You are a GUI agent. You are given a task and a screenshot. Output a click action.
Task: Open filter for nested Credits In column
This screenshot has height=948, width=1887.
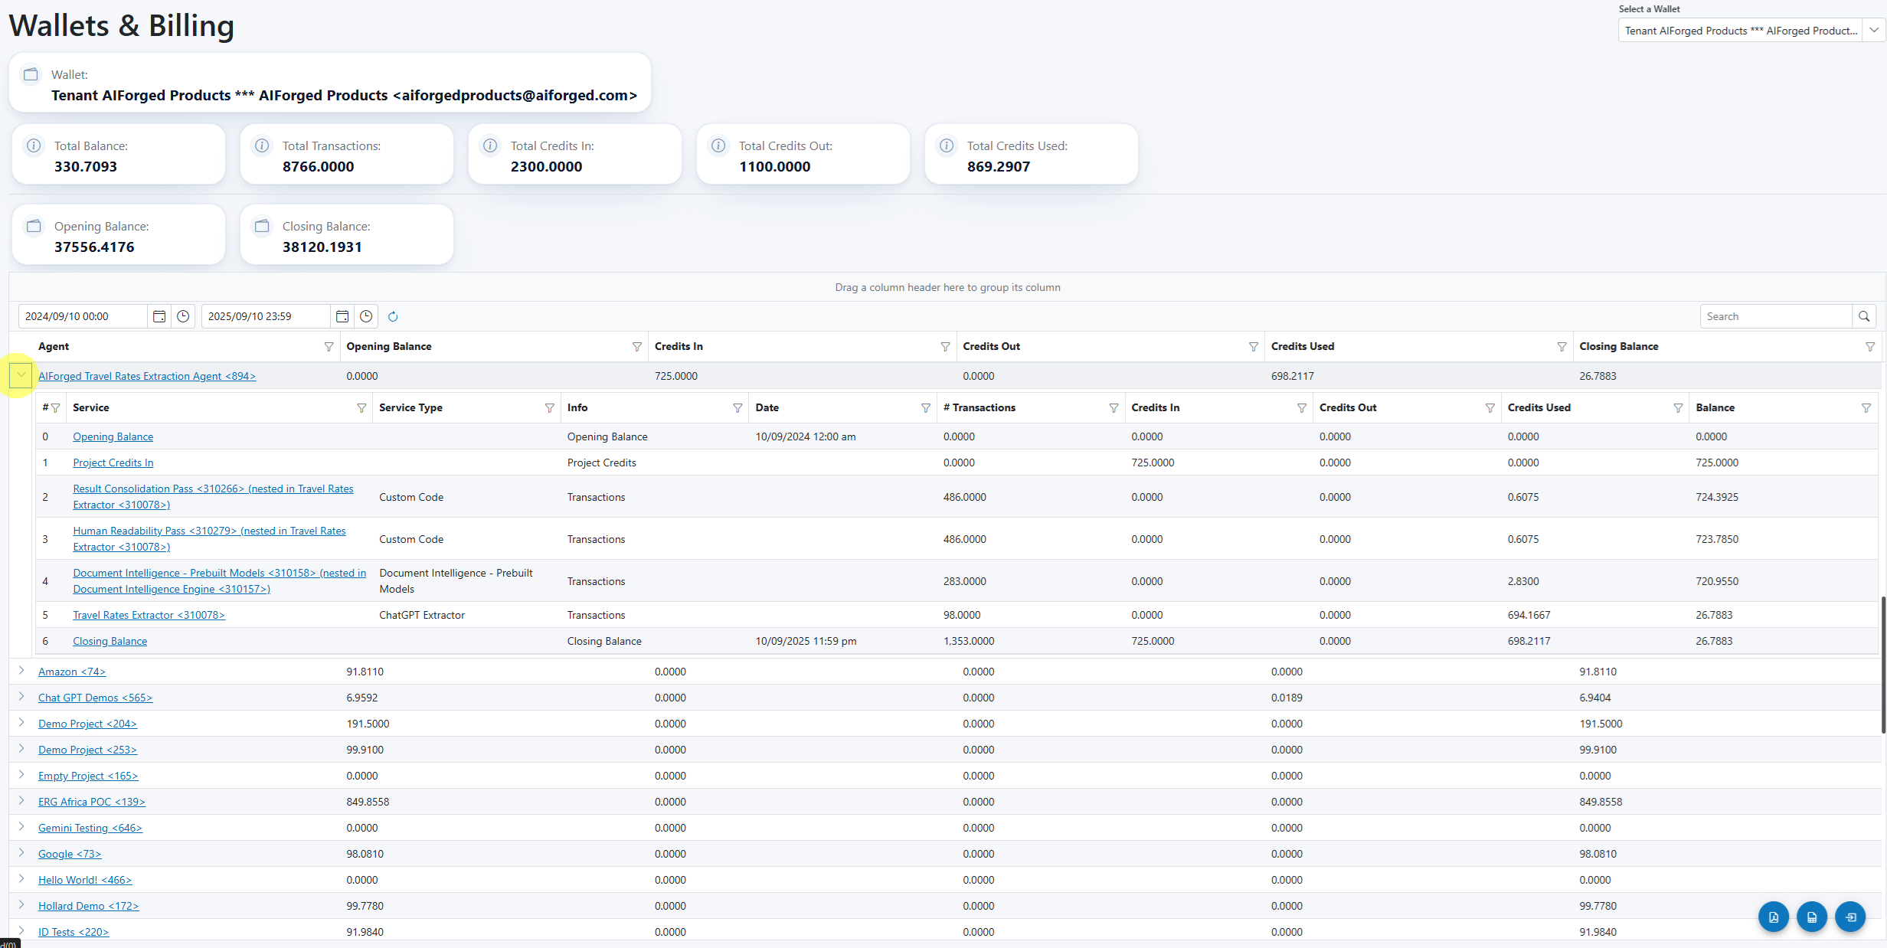point(1301,408)
